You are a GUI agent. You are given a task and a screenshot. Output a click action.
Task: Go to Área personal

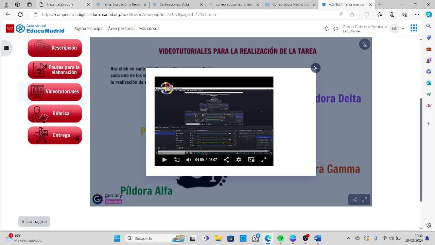click(121, 28)
